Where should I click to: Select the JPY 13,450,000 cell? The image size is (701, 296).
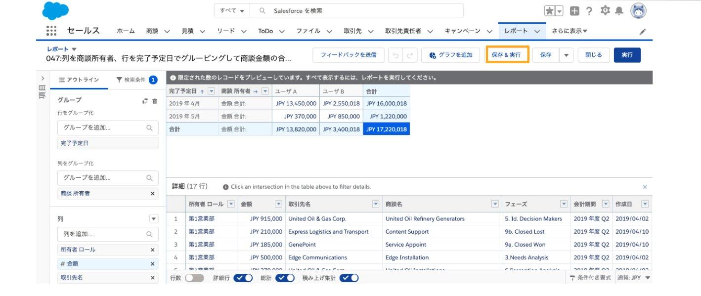pyautogui.click(x=296, y=104)
